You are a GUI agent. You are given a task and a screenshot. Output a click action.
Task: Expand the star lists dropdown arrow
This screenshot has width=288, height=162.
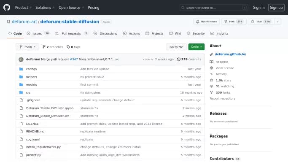pyautogui.click(x=277, y=22)
